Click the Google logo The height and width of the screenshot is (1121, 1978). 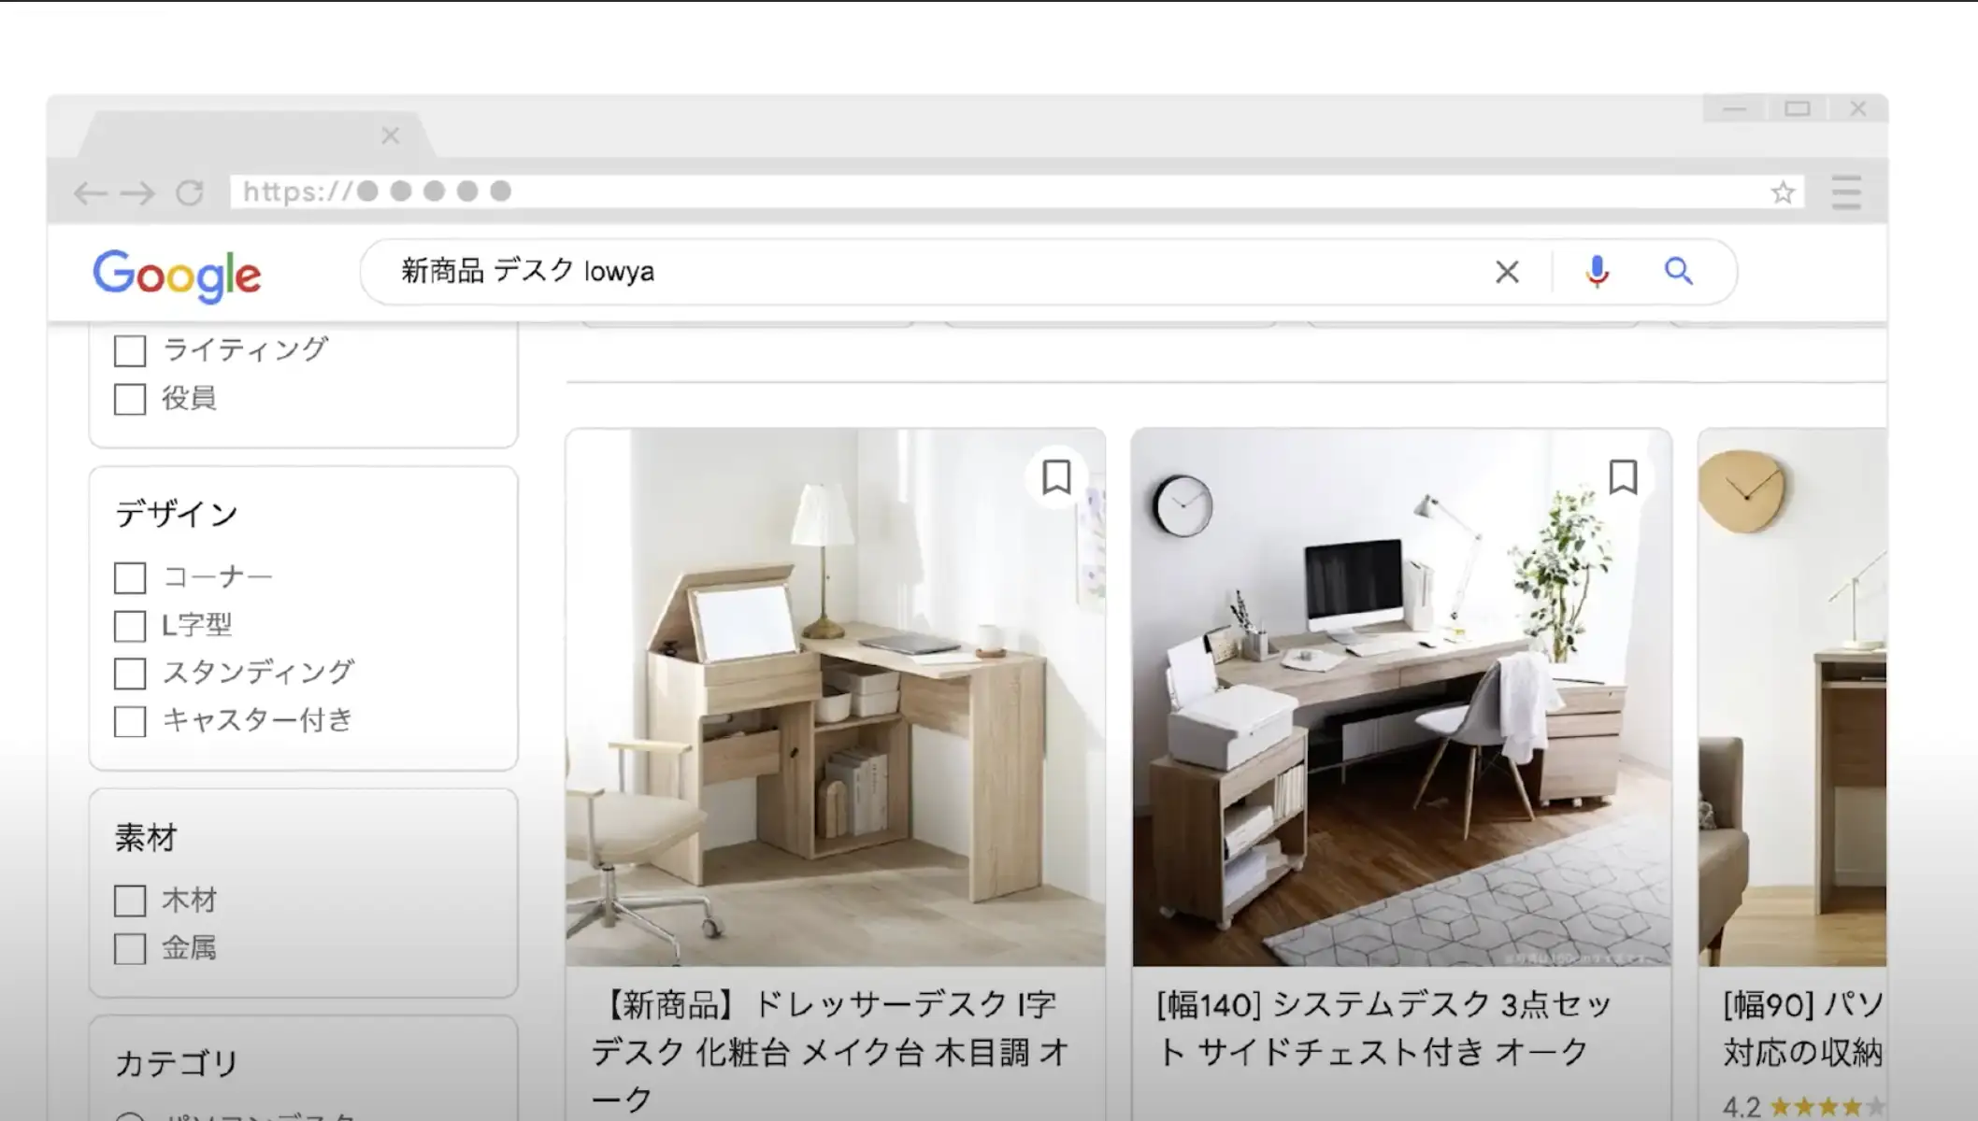(x=177, y=276)
